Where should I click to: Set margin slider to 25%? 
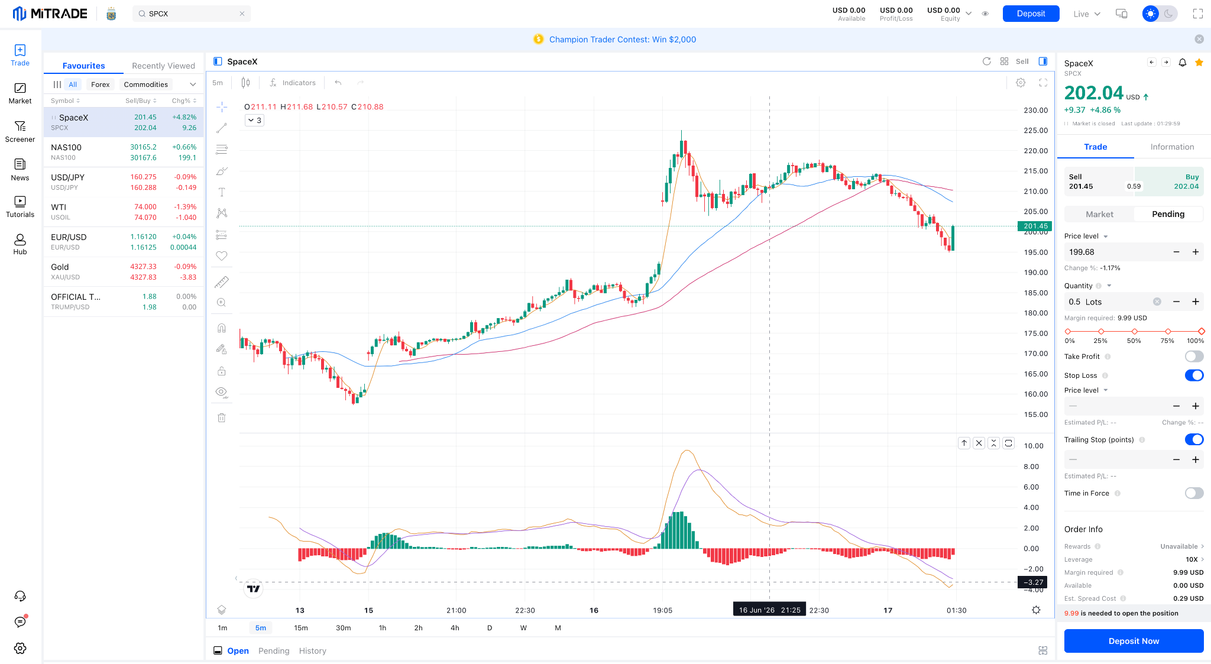1101,332
